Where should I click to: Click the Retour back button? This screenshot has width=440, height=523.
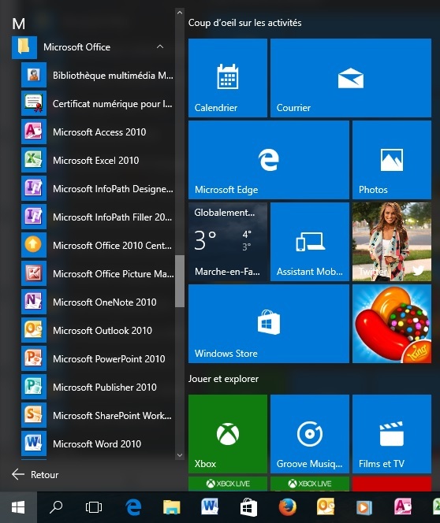click(x=35, y=475)
